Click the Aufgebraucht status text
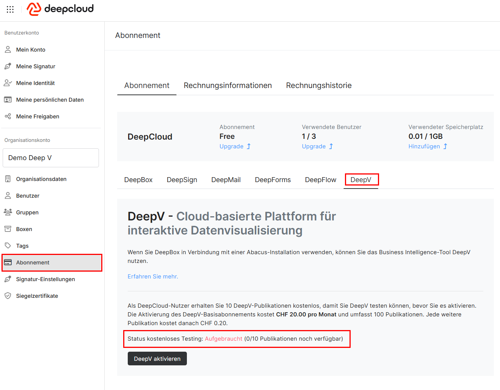The image size is (500, 390). point(224,339)
